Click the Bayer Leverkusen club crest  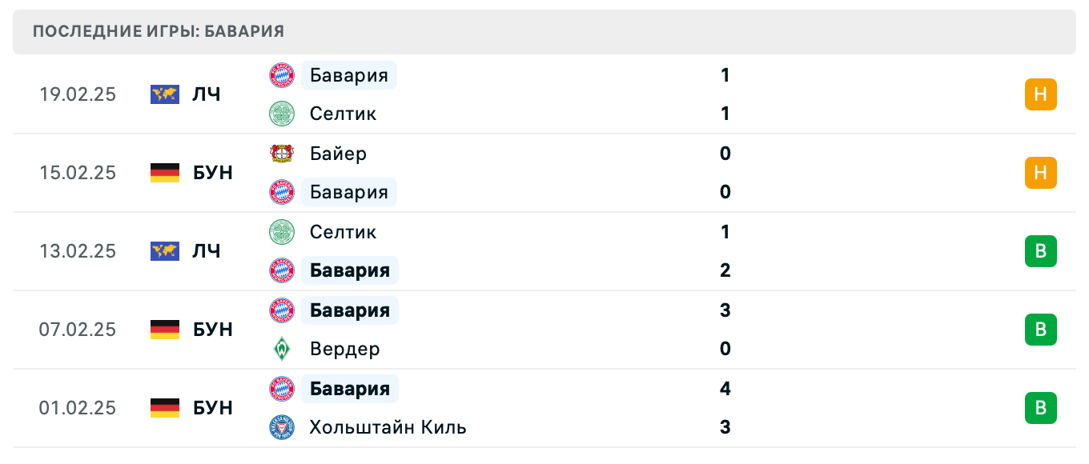[282, 154]
